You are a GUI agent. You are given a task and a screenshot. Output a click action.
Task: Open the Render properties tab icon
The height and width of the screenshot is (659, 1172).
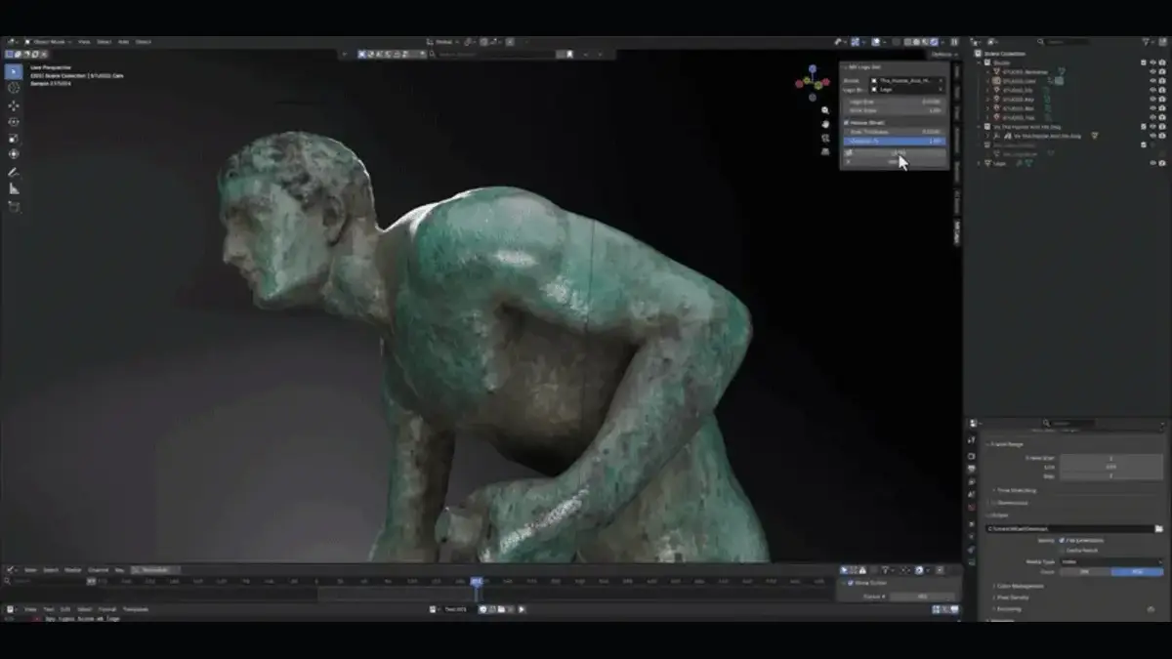(972, 455)
